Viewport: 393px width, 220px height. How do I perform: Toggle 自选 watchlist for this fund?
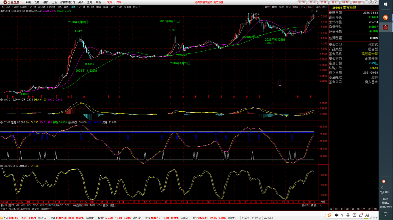pyautogui.click(x=317, y=7)
